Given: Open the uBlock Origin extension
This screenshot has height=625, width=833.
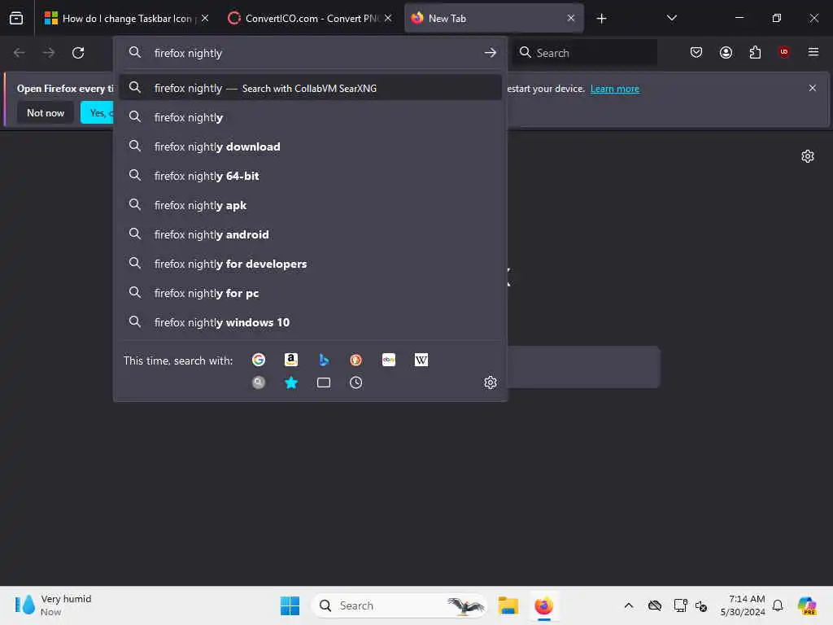Looking at the screenshot, I should 784,52.
